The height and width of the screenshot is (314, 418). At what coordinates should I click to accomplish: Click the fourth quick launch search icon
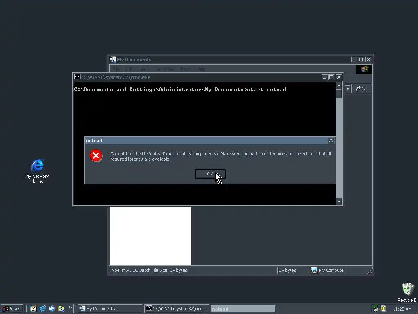(x=61, y=309)
